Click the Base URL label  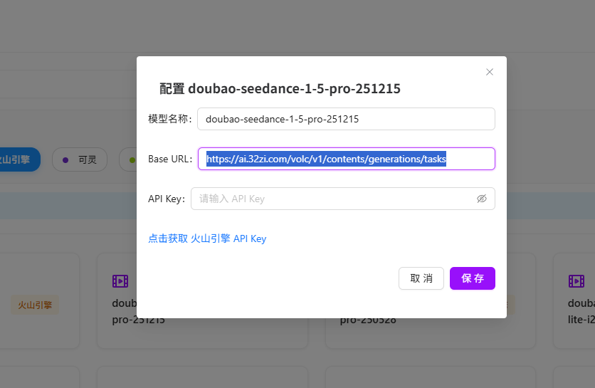pos(170,159)
